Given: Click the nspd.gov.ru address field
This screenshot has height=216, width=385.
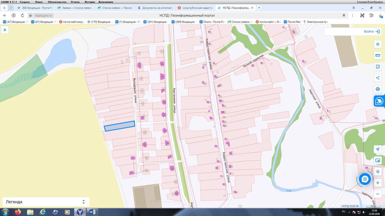Looking at the screenshot, I should point(43,15).
